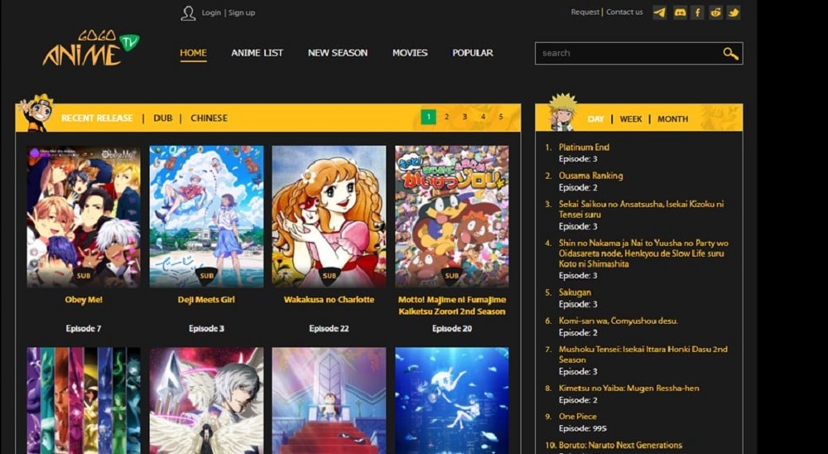Open Kimetsu no Yaiba: Mugen Ressha-hen entry
Screen dimensions: 828x454
[629, 389]
